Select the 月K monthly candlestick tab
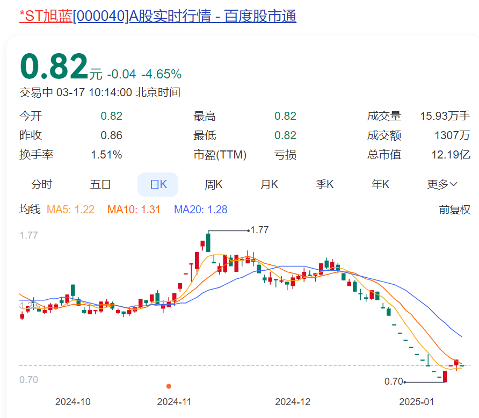 tap(268, 184)
